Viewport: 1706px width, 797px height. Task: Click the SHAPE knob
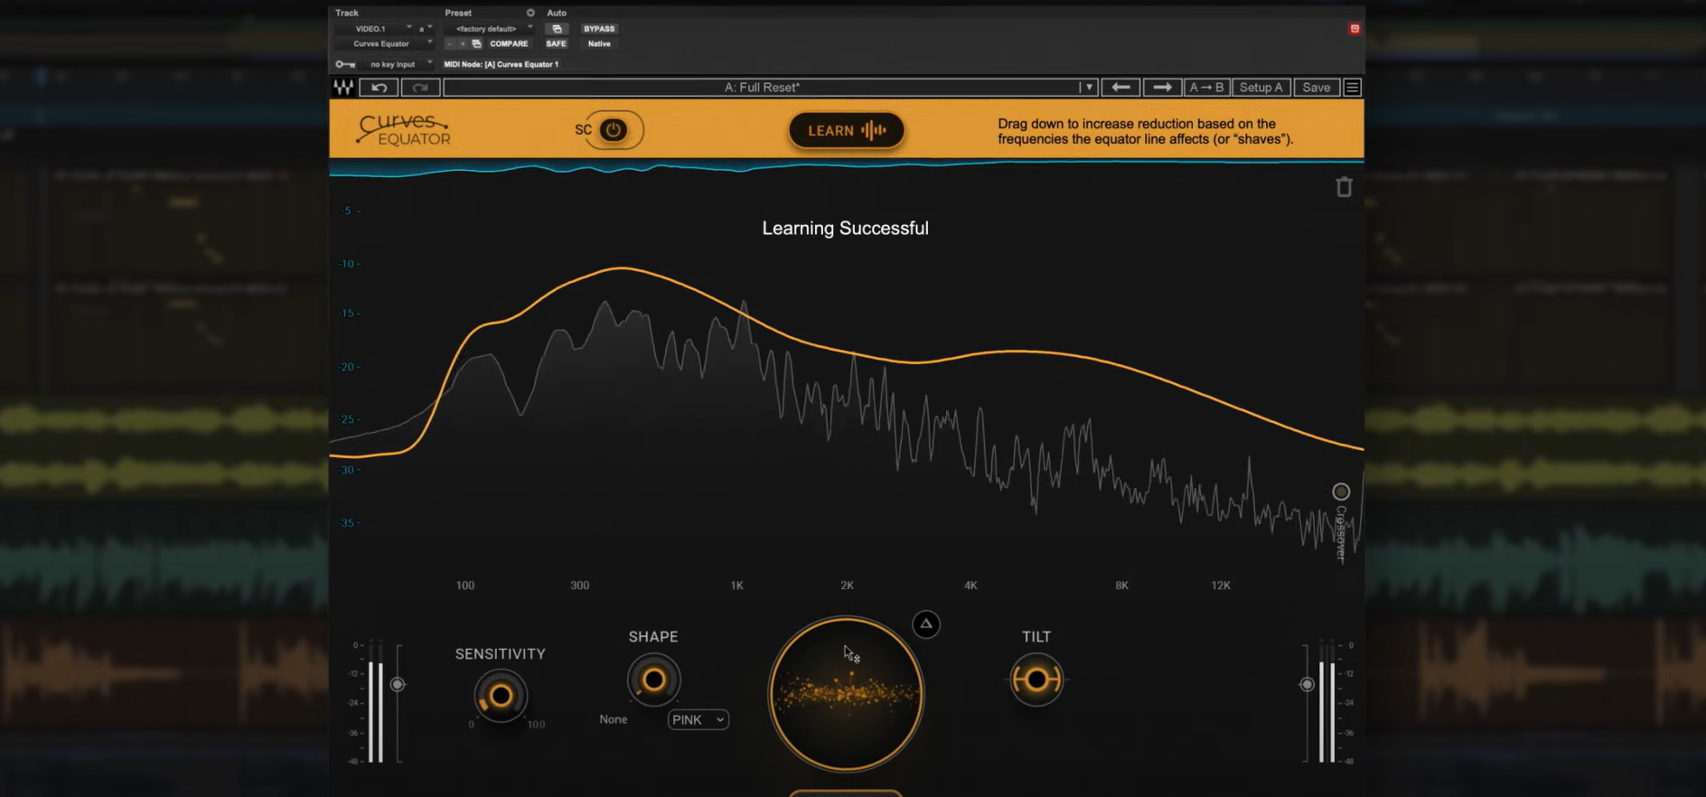[x=653, y=680]
